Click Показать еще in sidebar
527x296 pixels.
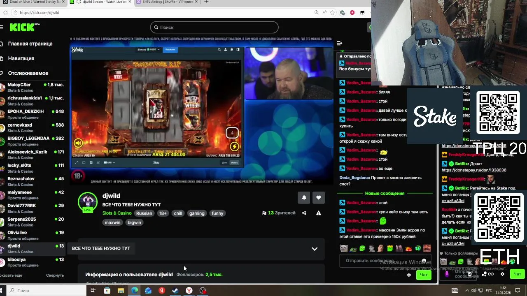[x=11, y=275]
